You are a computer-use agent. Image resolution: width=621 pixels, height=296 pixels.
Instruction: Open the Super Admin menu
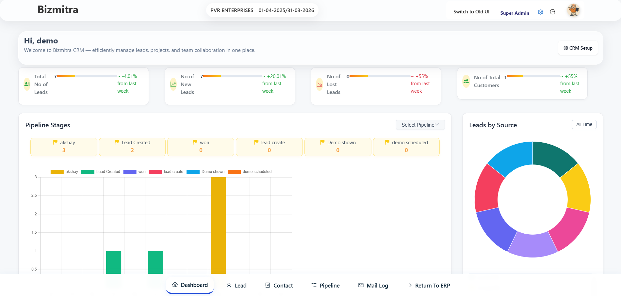515,13
